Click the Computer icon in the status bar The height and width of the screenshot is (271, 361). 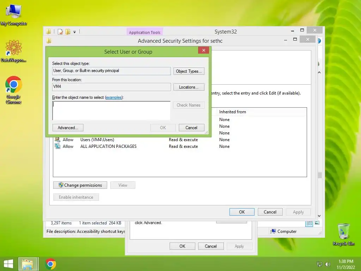pyautogui.click(x=273, y=231)
